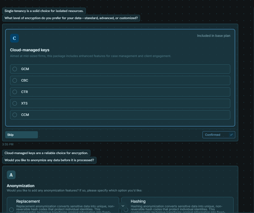Screen dimensions: 254x213
Task: Click the "Would you like to anonymize" question bubble
Action: click(49, 160)
